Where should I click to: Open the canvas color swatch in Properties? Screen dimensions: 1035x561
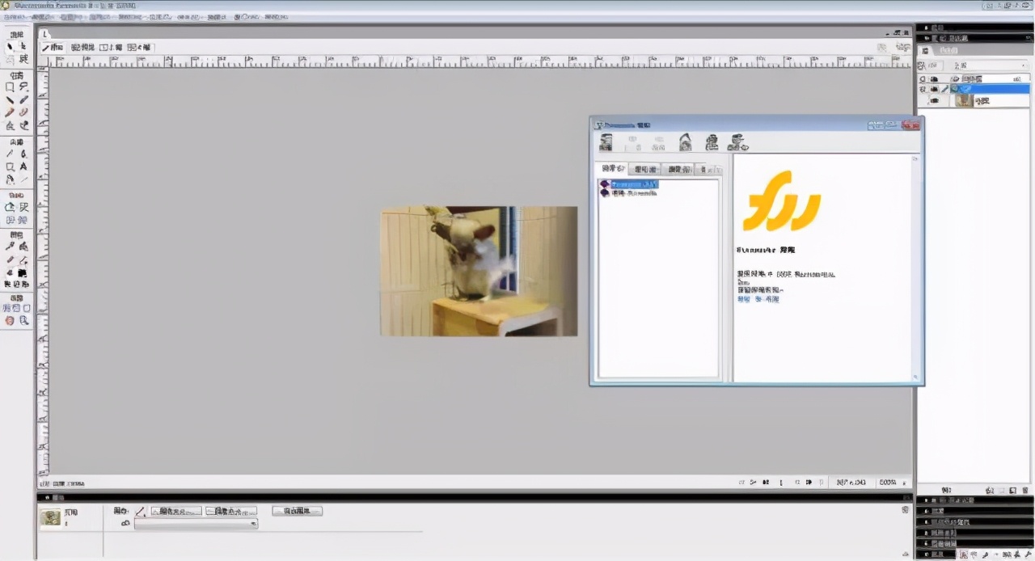(140, 512)
